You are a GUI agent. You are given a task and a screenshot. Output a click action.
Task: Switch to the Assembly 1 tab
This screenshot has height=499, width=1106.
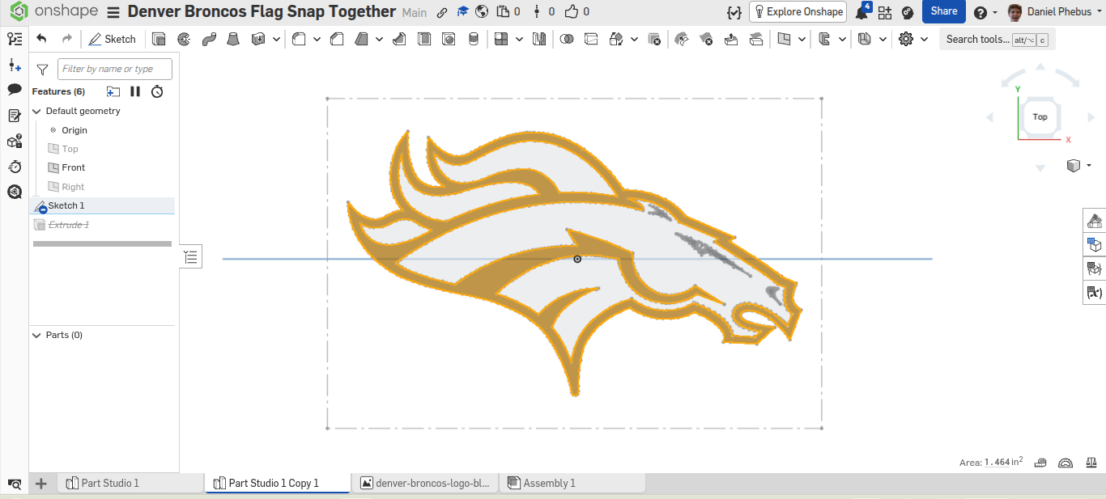[572, 483]
